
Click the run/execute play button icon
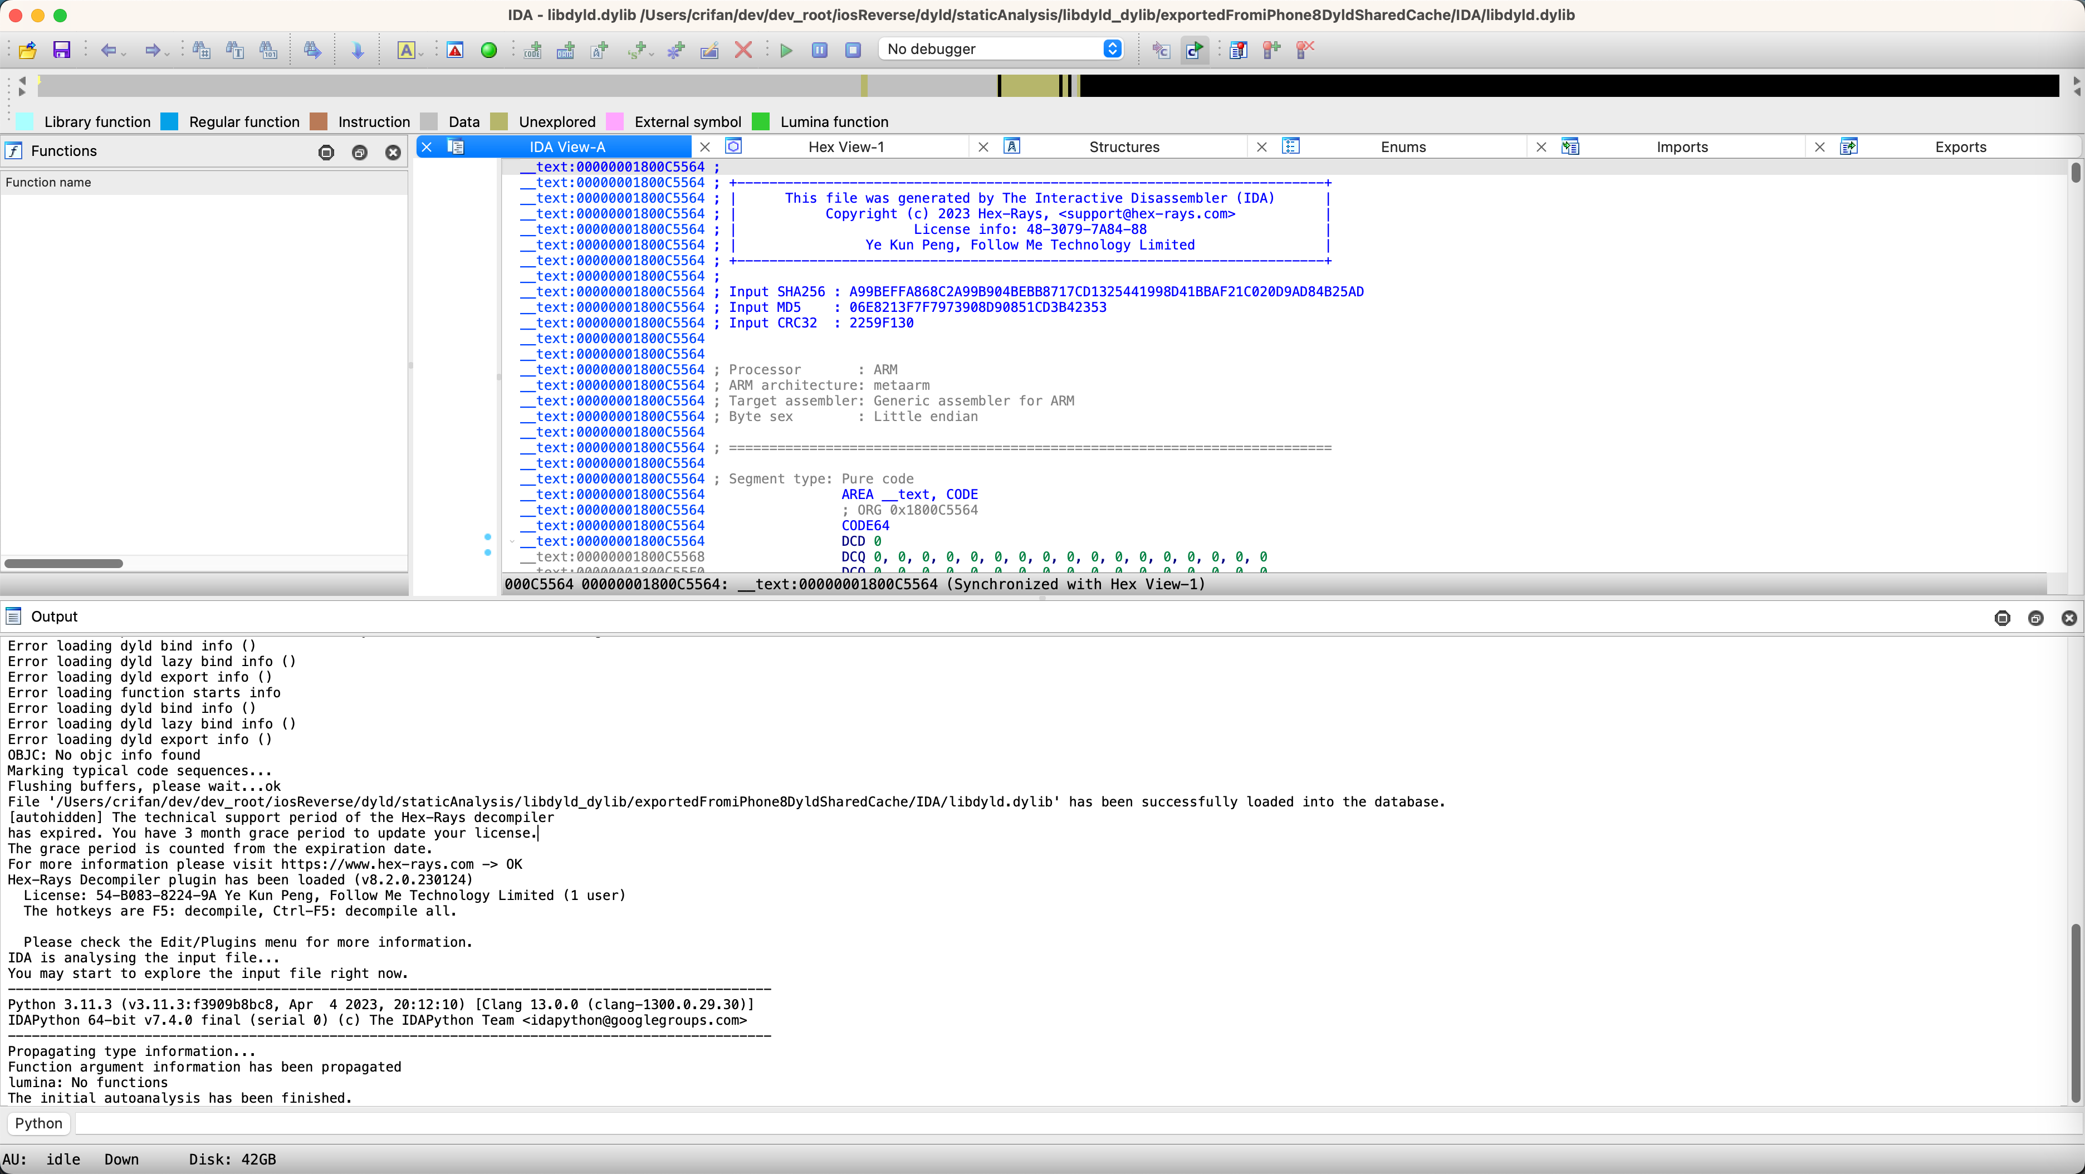click(x=786, y=50)
